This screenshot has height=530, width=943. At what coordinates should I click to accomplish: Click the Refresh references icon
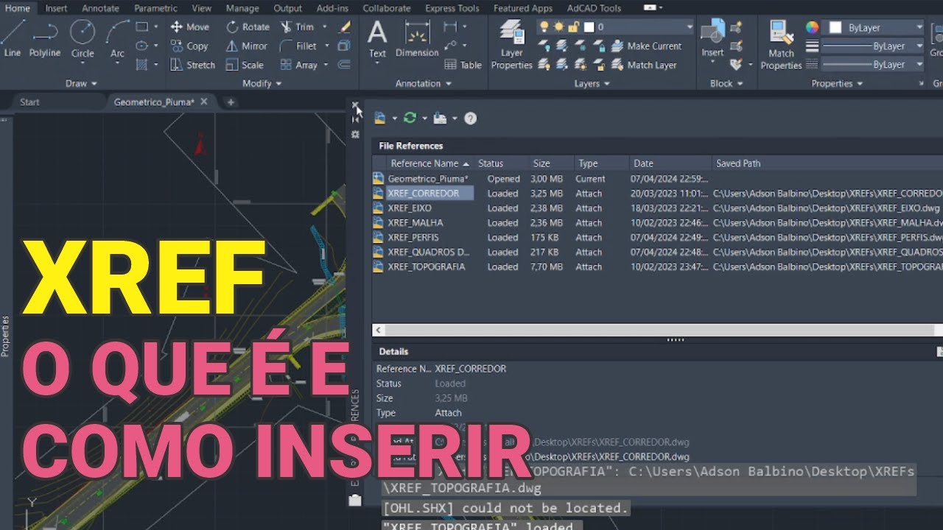410,118
